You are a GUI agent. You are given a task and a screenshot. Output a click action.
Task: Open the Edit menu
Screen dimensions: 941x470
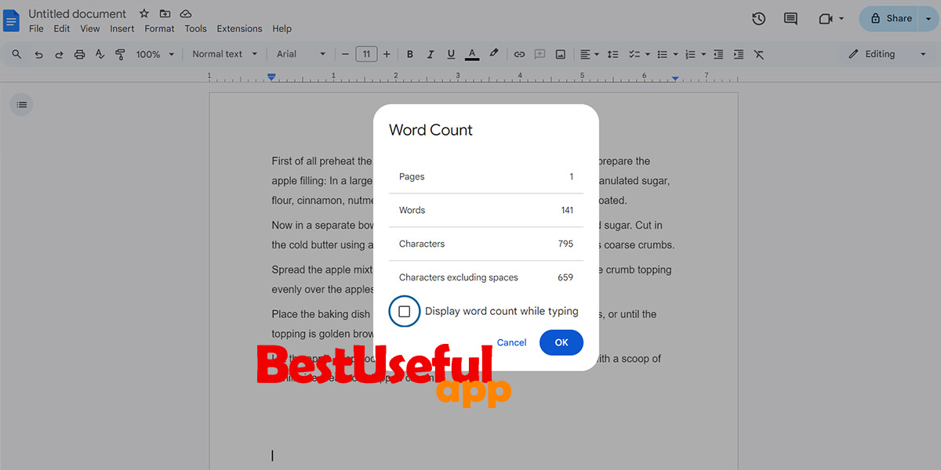coord(62,28)
